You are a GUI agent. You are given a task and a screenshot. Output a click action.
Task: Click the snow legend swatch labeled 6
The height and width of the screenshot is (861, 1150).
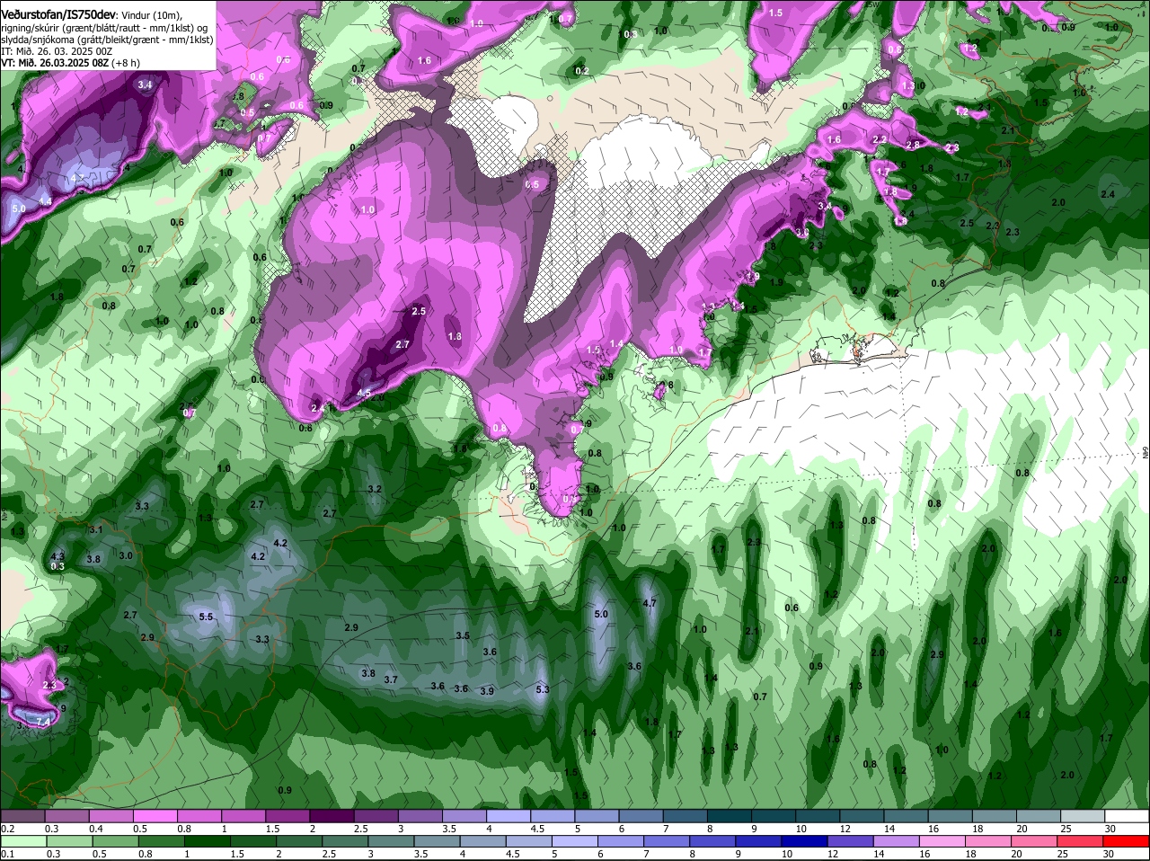coord(641,816)
